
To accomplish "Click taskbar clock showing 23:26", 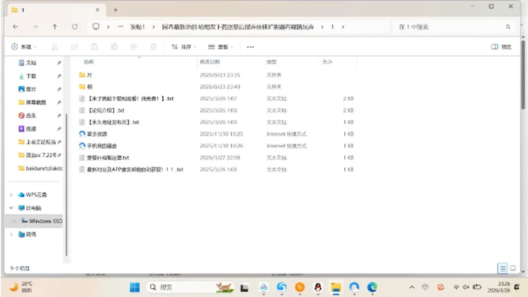I will (499, 287).
